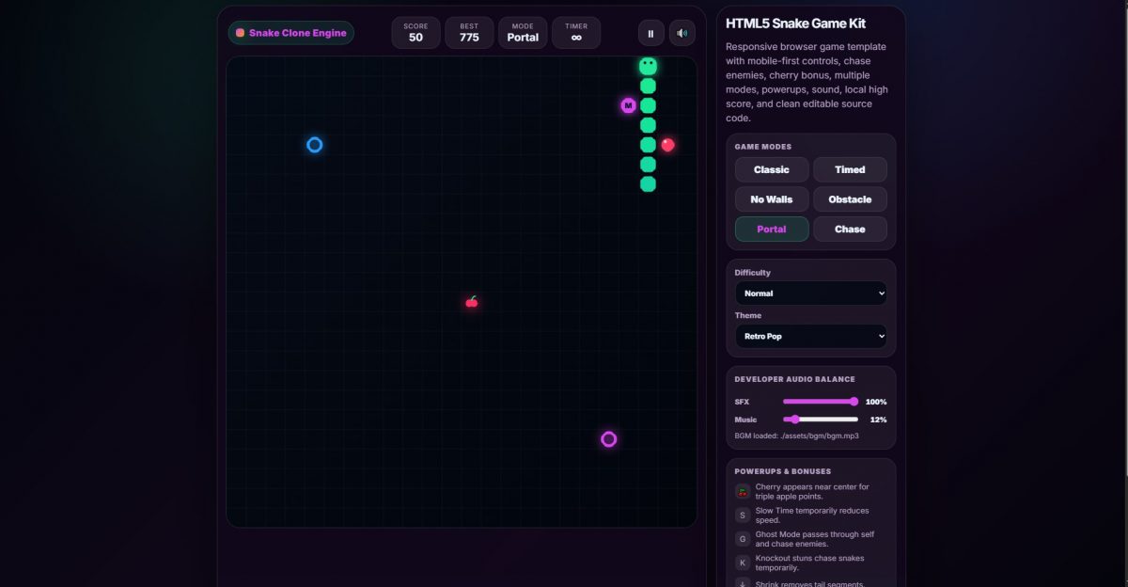
Task: Click the cherry icon in Powerups list
Action: point(743,491)
